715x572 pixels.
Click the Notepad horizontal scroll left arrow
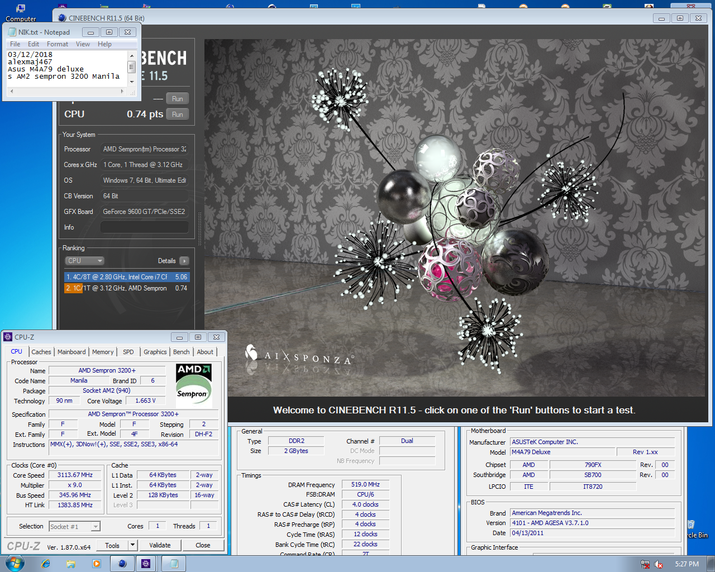click(11, 90)
